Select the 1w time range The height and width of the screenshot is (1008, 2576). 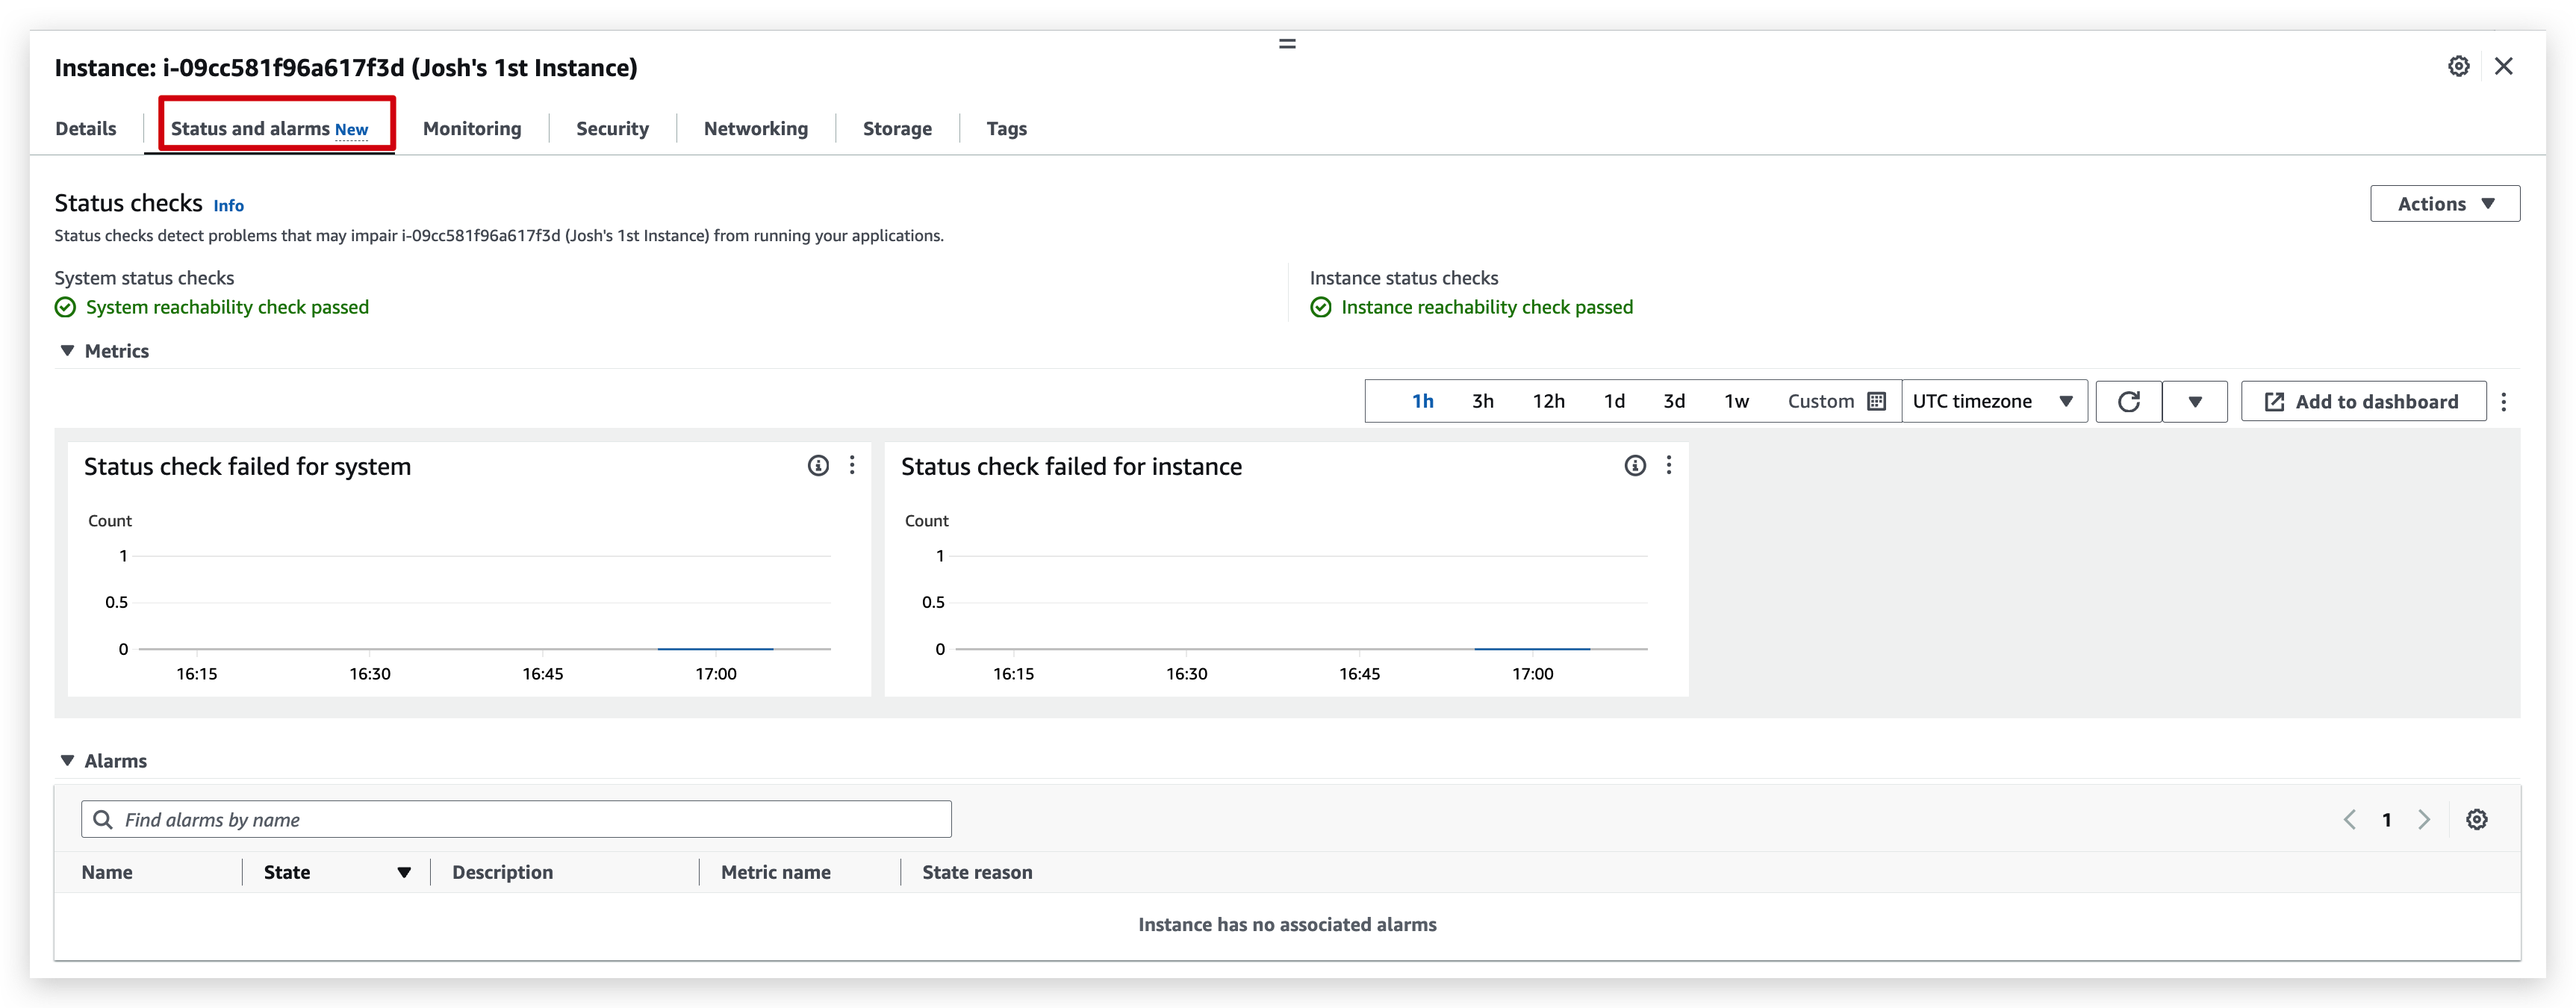pyautogui.click(x=1736, y=400)
